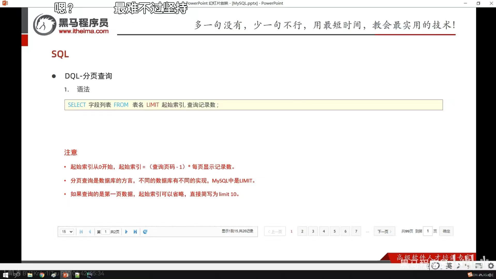Toggle the 英 language mode indicator
496x279 pixels.
(x=449, y=266)
